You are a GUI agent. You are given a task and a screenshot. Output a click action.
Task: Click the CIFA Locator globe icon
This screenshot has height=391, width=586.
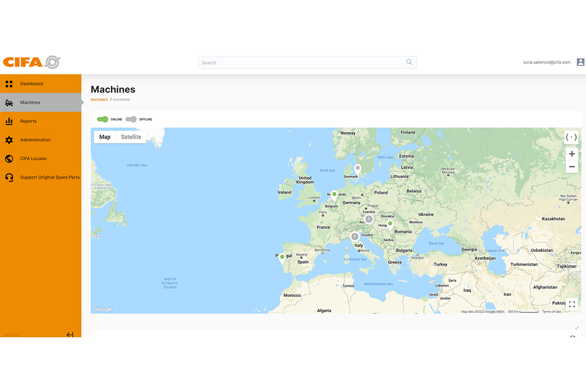pyautogui.click(x=9, y=159)
